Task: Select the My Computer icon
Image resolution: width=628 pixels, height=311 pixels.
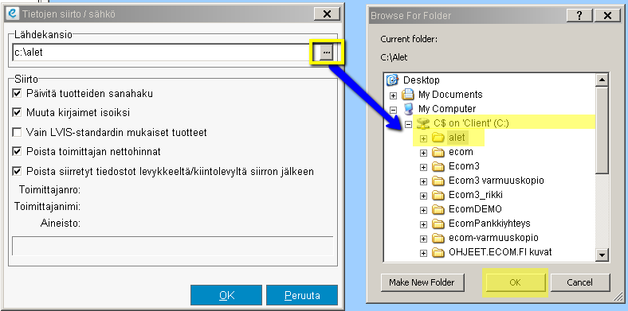Action: click(408, 109)
